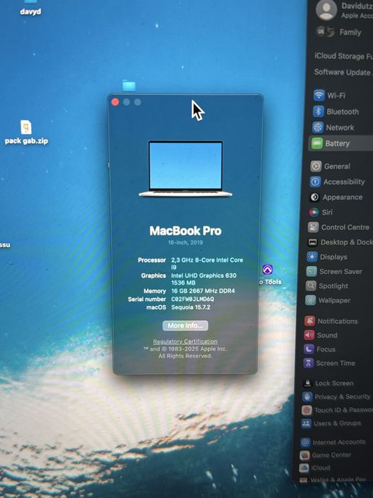Close the About This Mac window
The width and height of the screenshot is (373, 498).
pos(115,102)
